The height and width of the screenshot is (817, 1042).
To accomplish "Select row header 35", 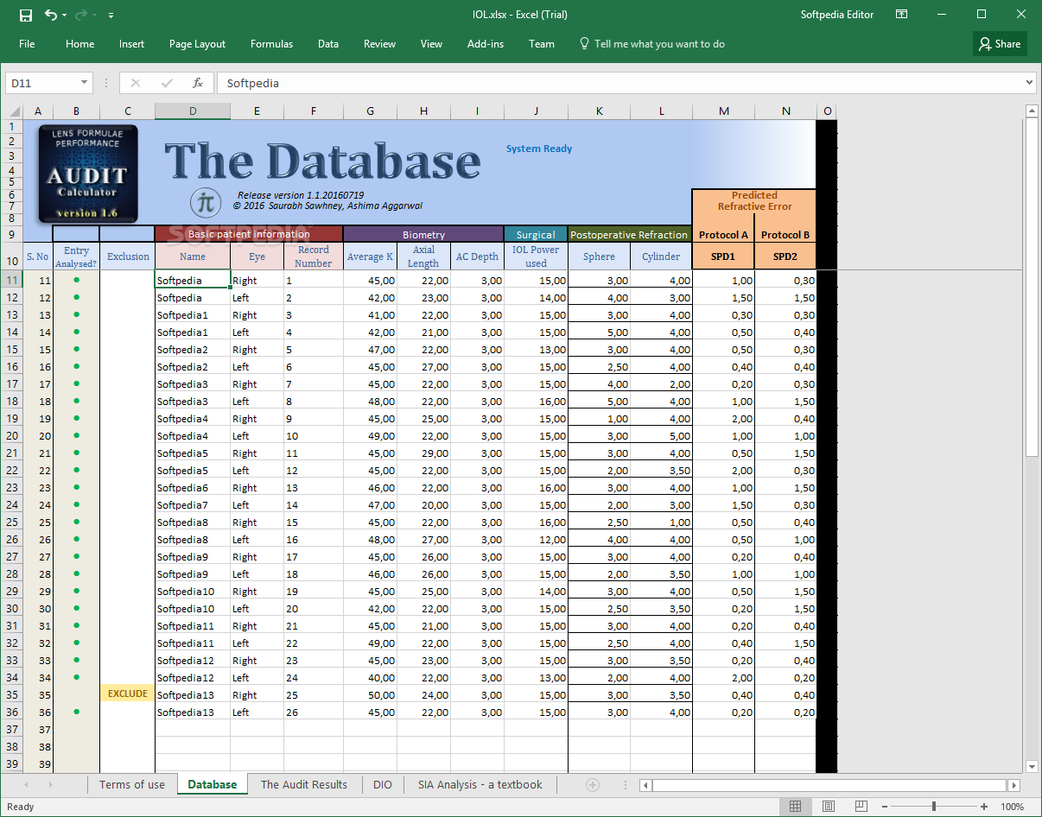I will click(x=12, y=694).
